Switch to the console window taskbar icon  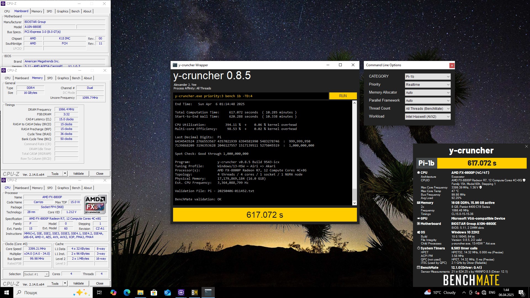tap(208, 292)
